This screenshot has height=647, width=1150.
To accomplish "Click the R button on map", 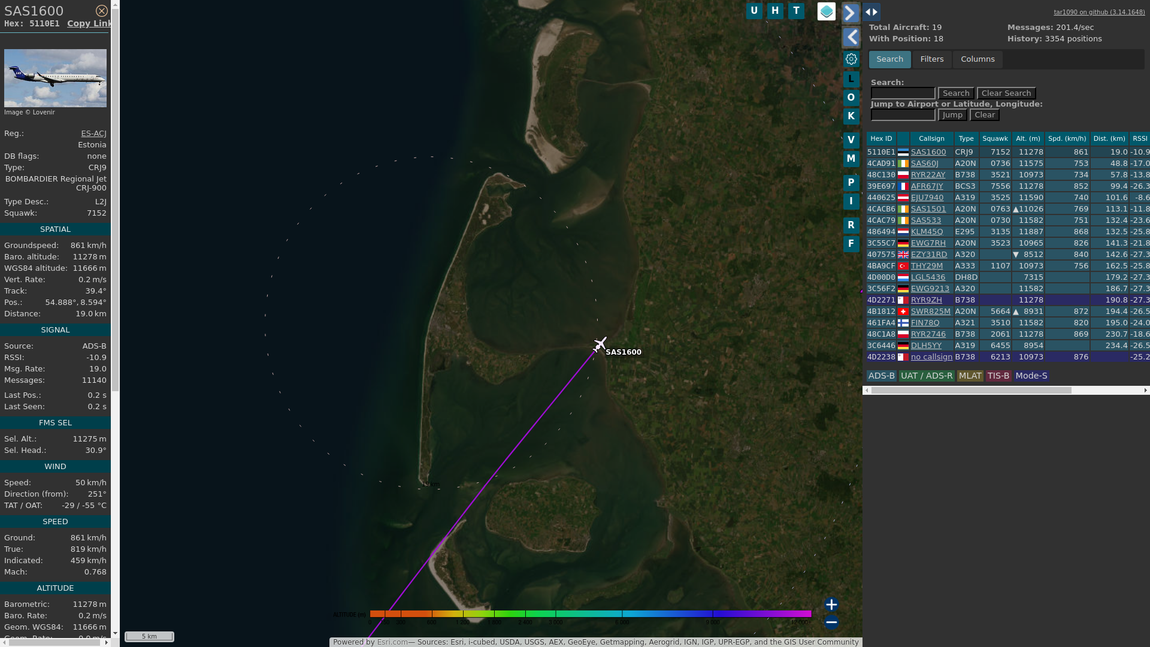I will pos(851,225).
